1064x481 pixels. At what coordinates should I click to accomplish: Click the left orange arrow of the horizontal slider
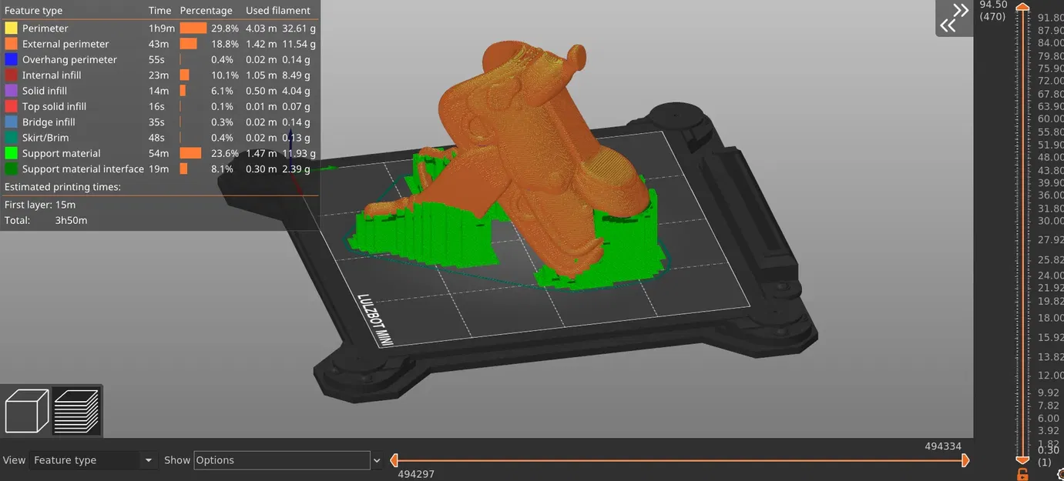[x=394, y=459]
